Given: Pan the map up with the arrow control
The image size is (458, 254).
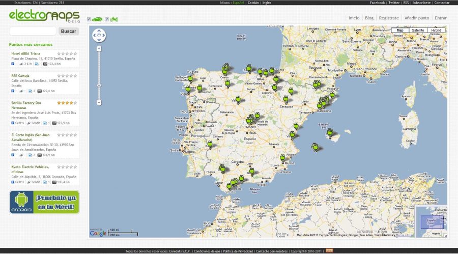Looking at the screenshot, I should coord(99,31).
